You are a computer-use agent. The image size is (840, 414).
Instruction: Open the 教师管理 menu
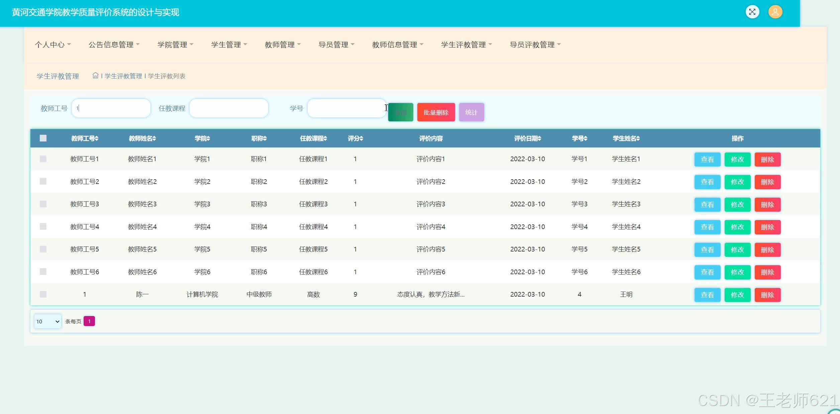283,44
